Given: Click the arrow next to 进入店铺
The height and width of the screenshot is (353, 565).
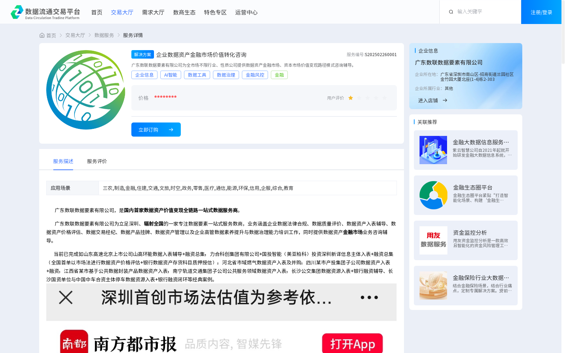Looking at the screenshot, I should (445, 100).
